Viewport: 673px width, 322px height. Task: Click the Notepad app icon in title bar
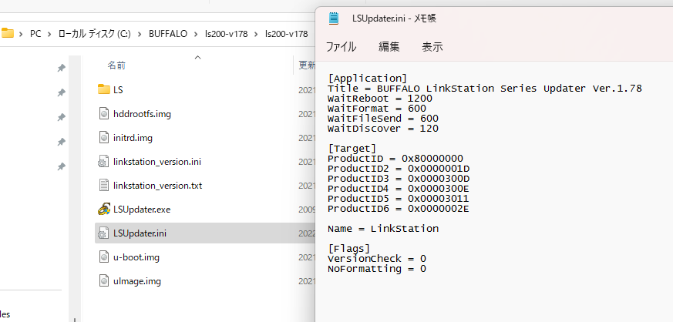(x=334, y=18)
